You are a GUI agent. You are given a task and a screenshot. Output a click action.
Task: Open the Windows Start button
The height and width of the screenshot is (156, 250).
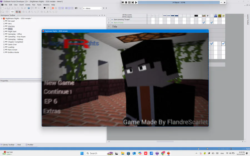82,153
